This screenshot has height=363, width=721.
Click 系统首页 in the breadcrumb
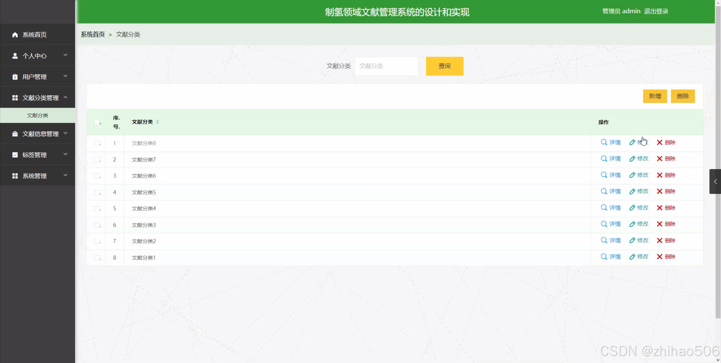(93, 34)
